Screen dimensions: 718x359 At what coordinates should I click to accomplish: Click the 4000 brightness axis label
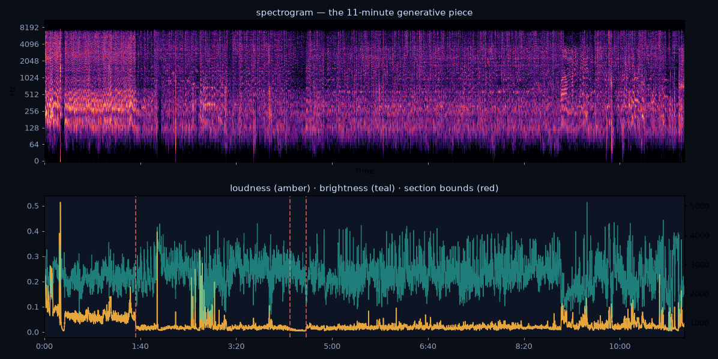click(699, 235)
